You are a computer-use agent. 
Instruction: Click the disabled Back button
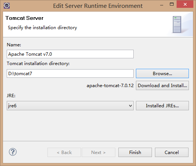click(64, 153)
